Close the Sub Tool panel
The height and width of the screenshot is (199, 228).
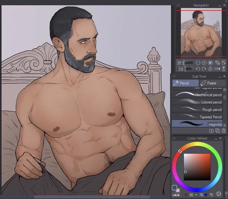[225, 76]
